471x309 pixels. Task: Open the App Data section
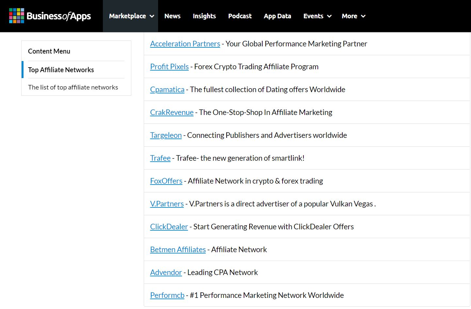tap(277, 16)
